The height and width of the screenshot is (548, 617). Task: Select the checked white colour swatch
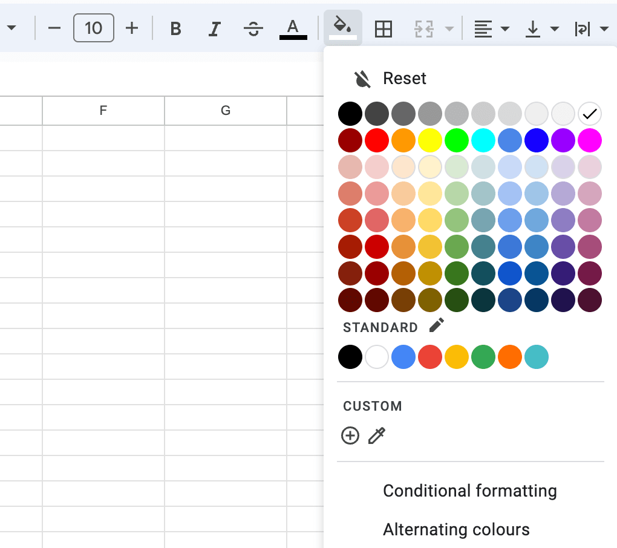point(589,114)
